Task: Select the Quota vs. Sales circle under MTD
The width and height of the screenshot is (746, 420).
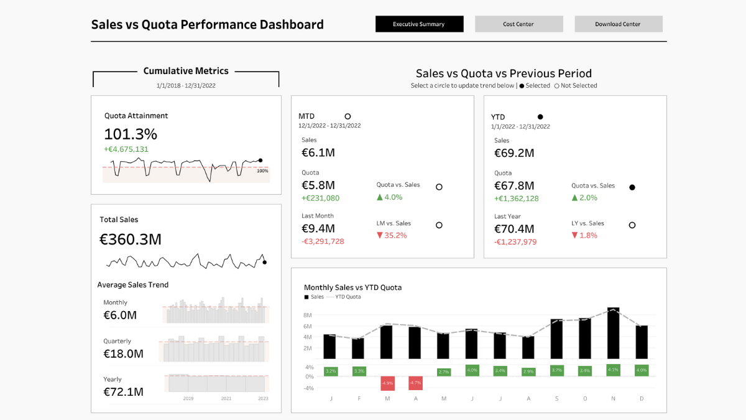Action: tap(440, 186)
